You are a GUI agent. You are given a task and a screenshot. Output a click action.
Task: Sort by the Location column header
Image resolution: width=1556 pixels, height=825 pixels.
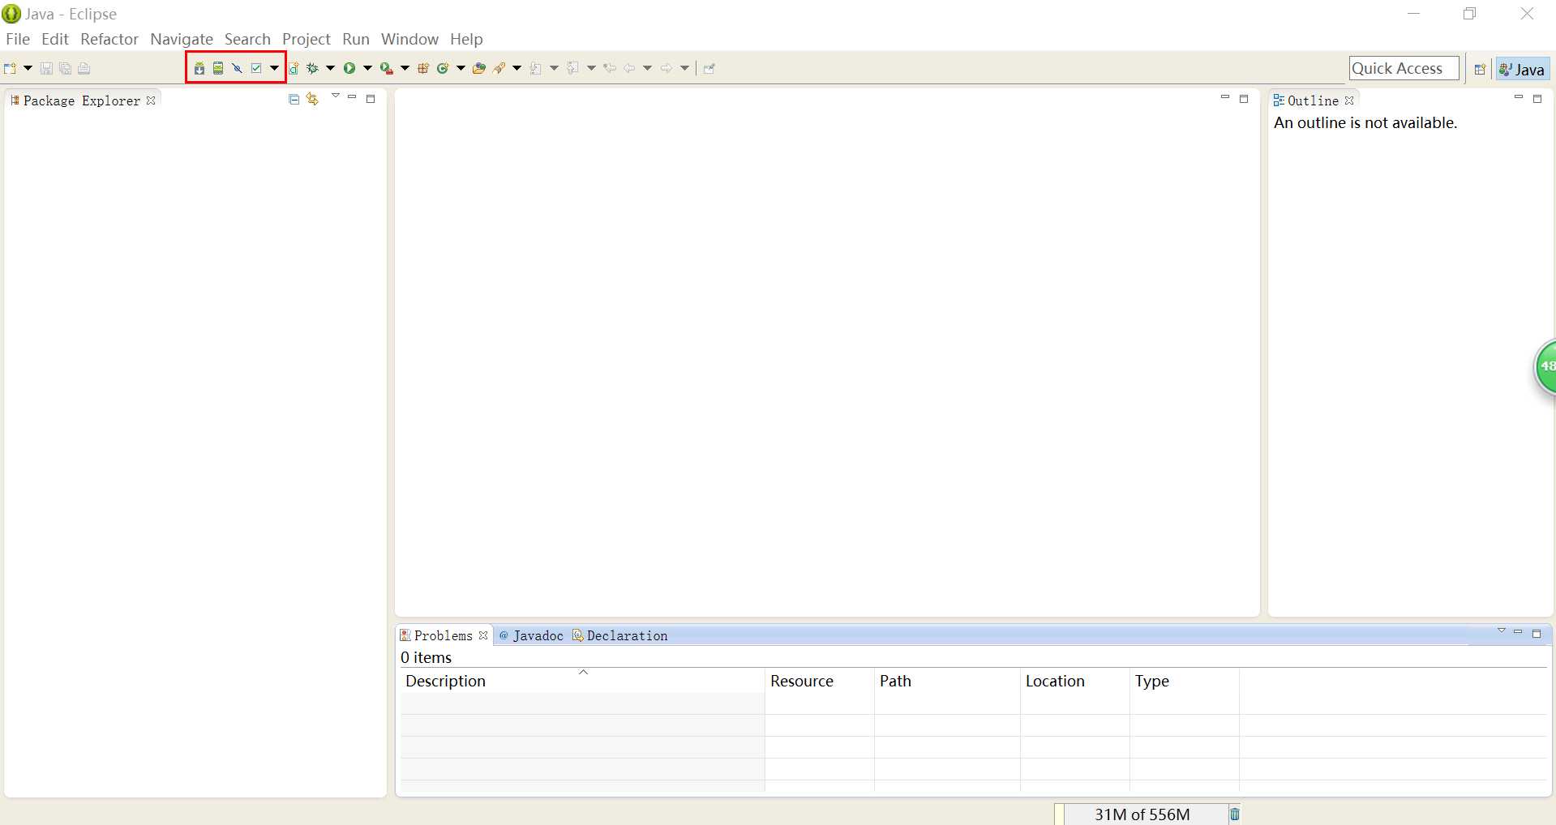[x=1075, y=681]
